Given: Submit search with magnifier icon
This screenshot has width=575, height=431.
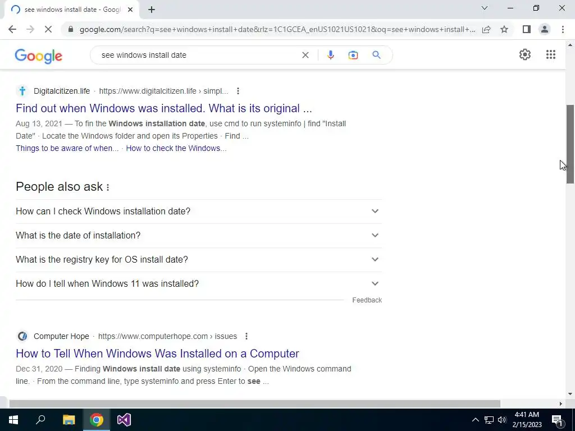Looking at the screenshot, I should click(376, 55).
